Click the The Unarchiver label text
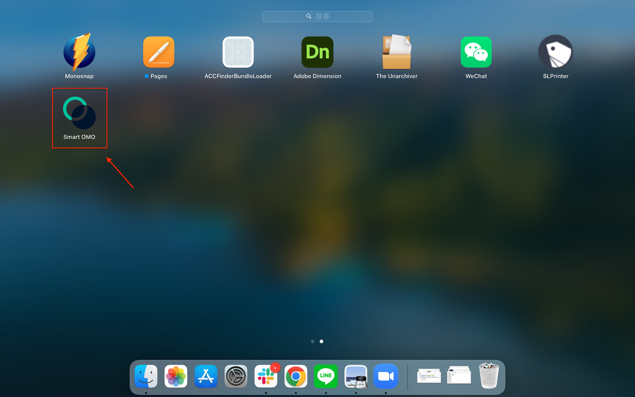The width and height of the screenshot is (635, 397). click(397, 76)
